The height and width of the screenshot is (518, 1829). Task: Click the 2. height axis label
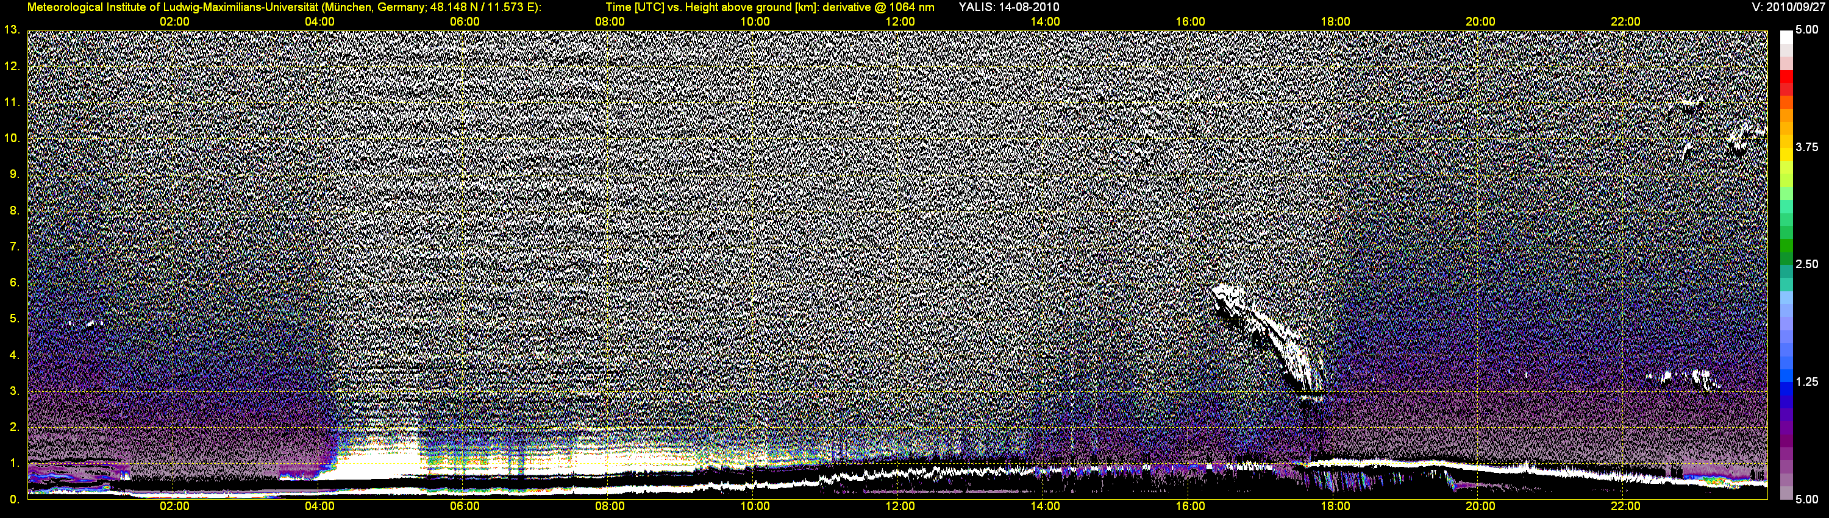14,427
